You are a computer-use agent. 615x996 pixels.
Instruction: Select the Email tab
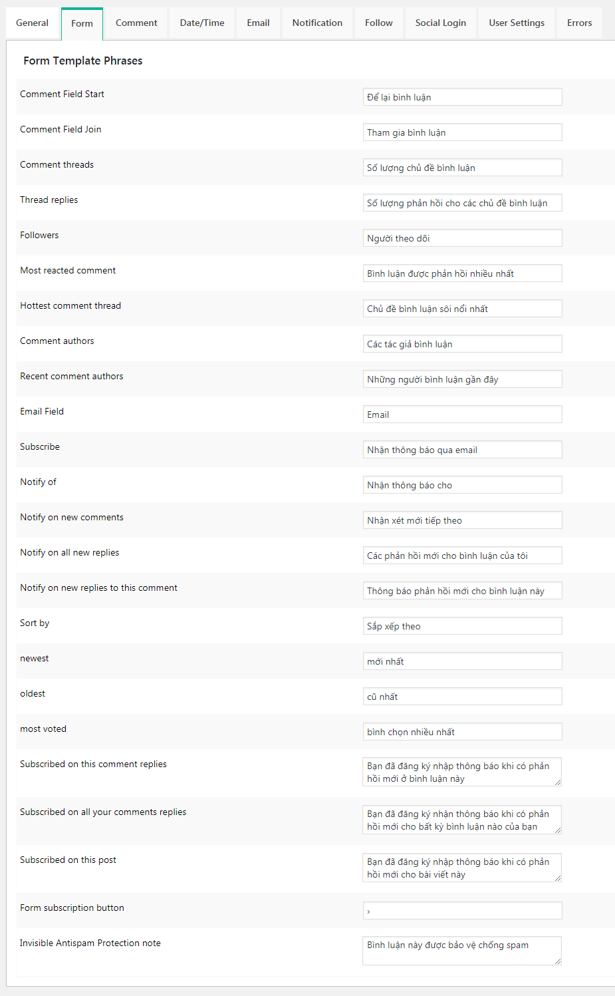258,23
